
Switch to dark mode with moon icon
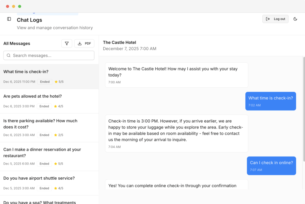click(x=295, y=19)
